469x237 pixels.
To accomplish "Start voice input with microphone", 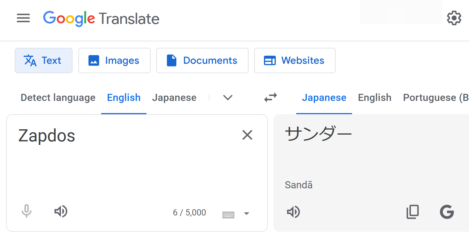I will point(27,211).
